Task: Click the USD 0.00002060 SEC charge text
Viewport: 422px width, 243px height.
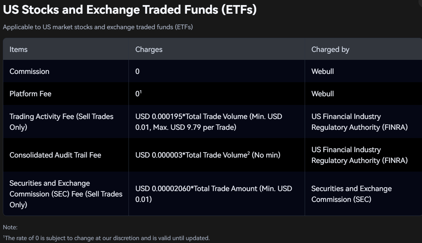Action: 214,194
